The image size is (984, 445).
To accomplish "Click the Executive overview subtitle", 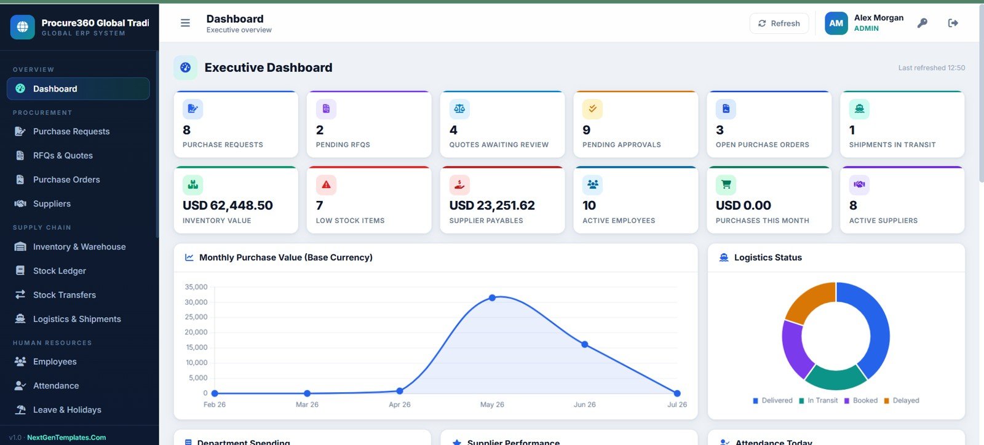I will [x=239, y=30].
